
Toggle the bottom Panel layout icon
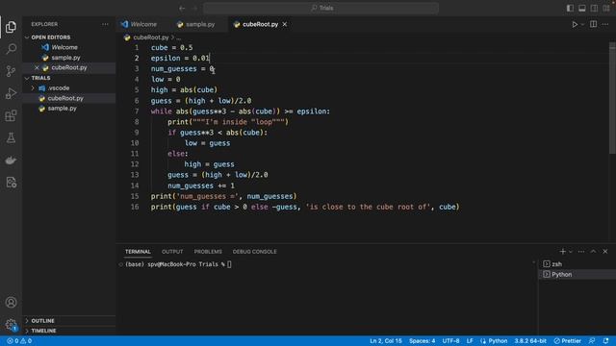(582, 8)
